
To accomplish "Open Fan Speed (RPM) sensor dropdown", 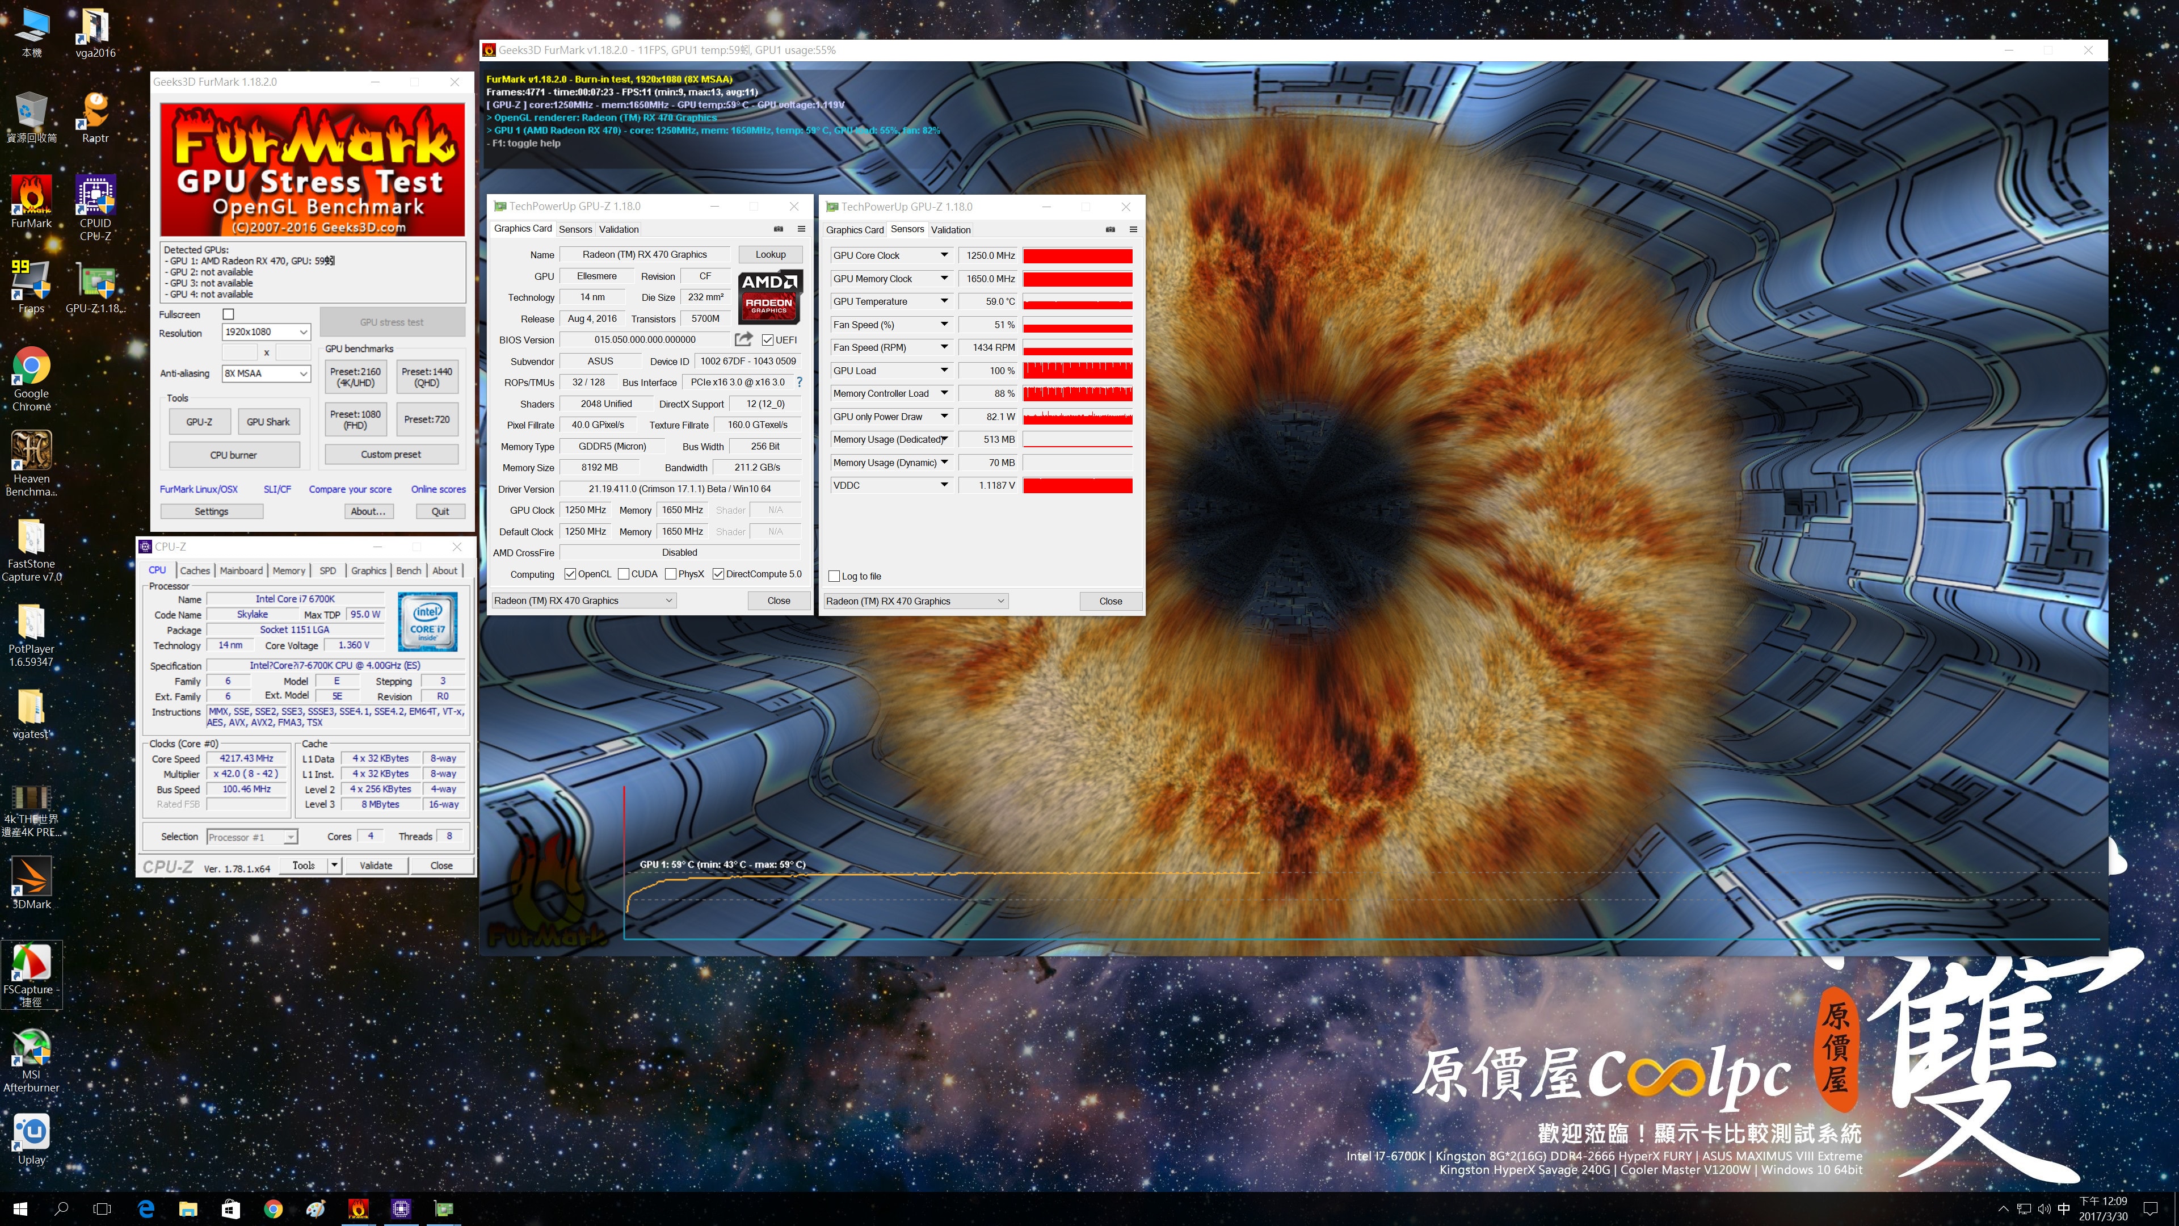I will (x=944, y=347).
